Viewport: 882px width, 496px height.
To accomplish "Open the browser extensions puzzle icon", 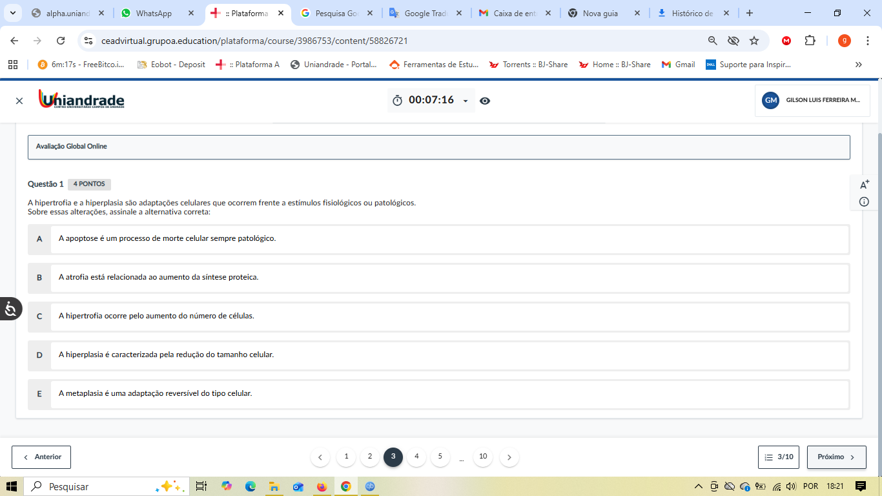I will tap(810, 41).
